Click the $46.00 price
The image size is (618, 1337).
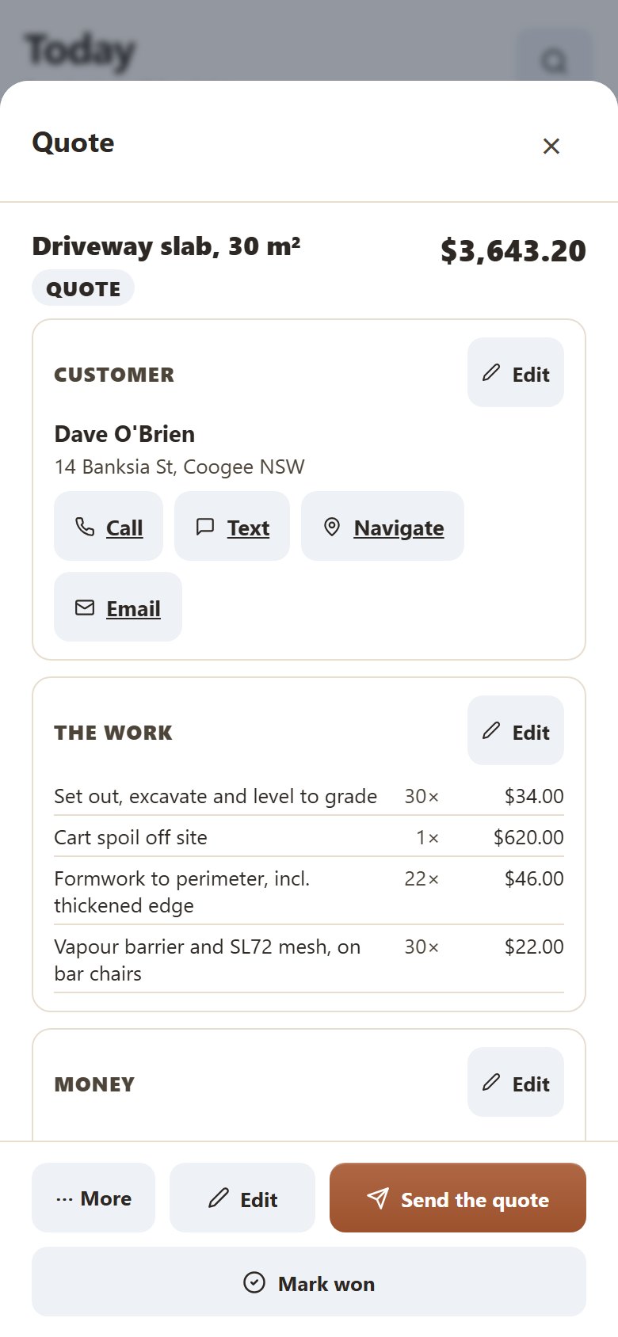pos(534,878)
